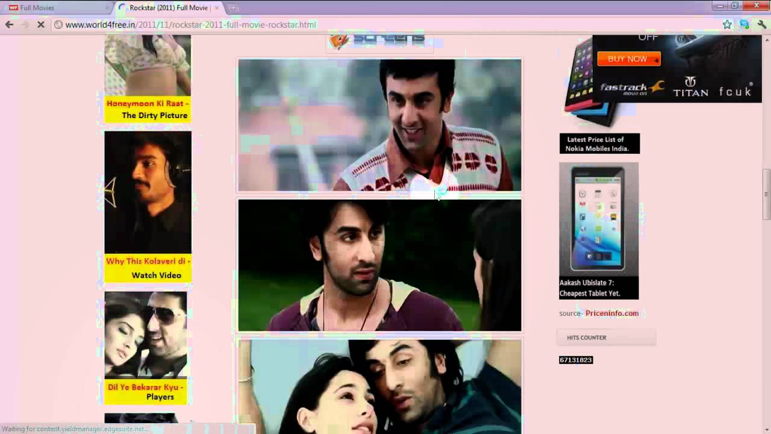Click the Titan brand logo in ad
Viewport: 771px width, 434px height.
click(x=690, y=86)
